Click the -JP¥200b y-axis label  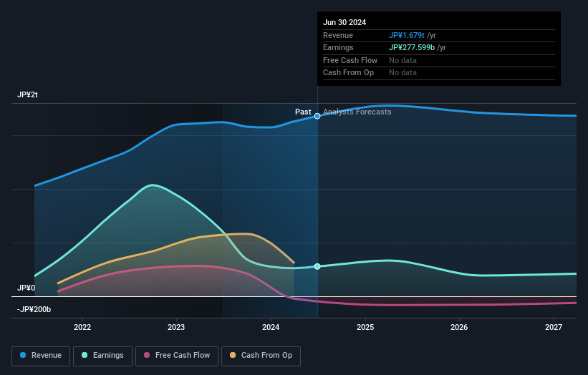(34, 309)
